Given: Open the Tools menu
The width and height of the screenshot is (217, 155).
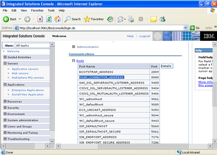Looking at the screenshot, I should [x=51, y=11].
